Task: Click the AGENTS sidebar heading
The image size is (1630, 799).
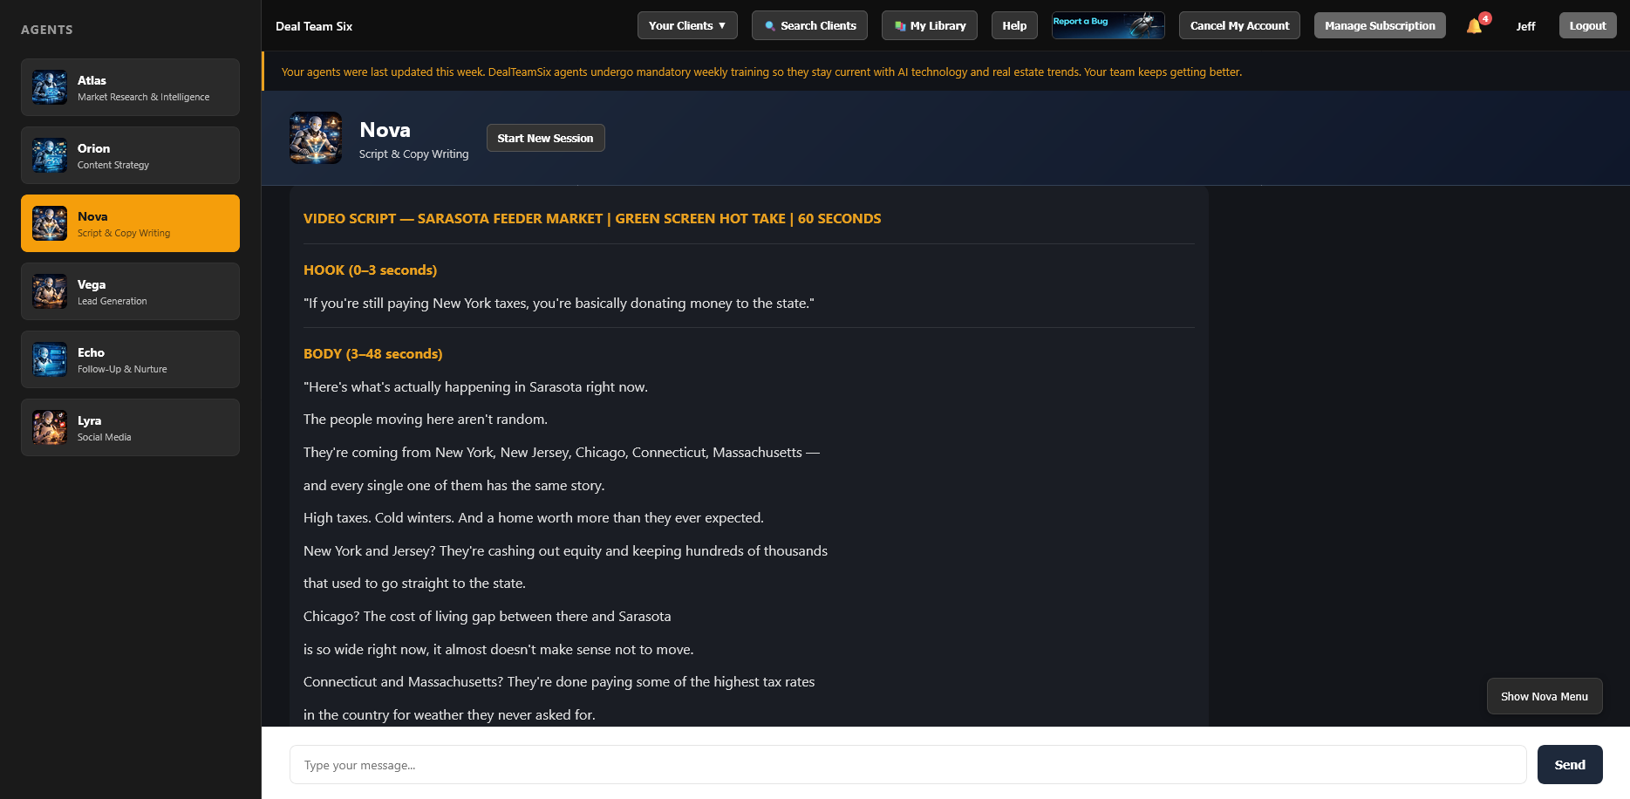Action: (47, 30)
